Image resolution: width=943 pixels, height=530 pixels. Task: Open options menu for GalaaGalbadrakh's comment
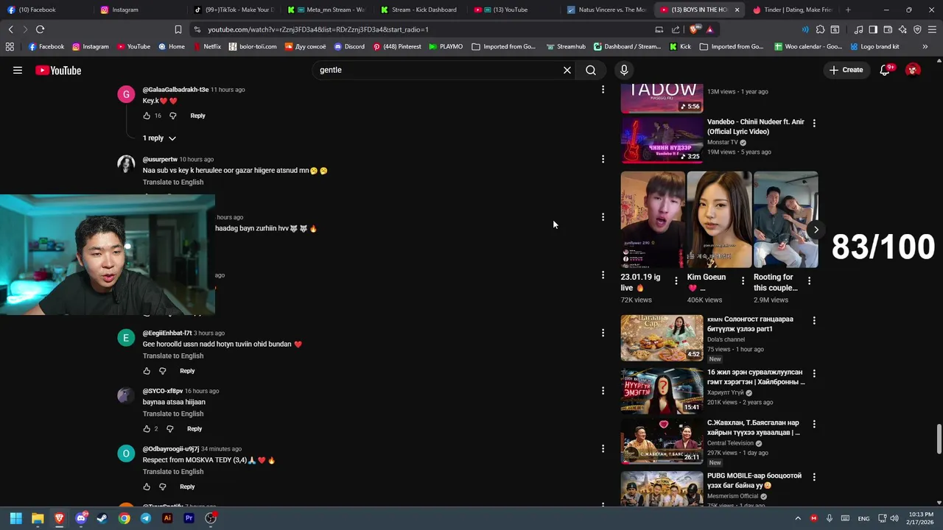(603, 89)
